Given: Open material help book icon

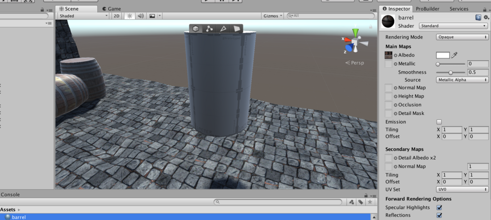Looking at the screenshot, I should coord(478,18).
